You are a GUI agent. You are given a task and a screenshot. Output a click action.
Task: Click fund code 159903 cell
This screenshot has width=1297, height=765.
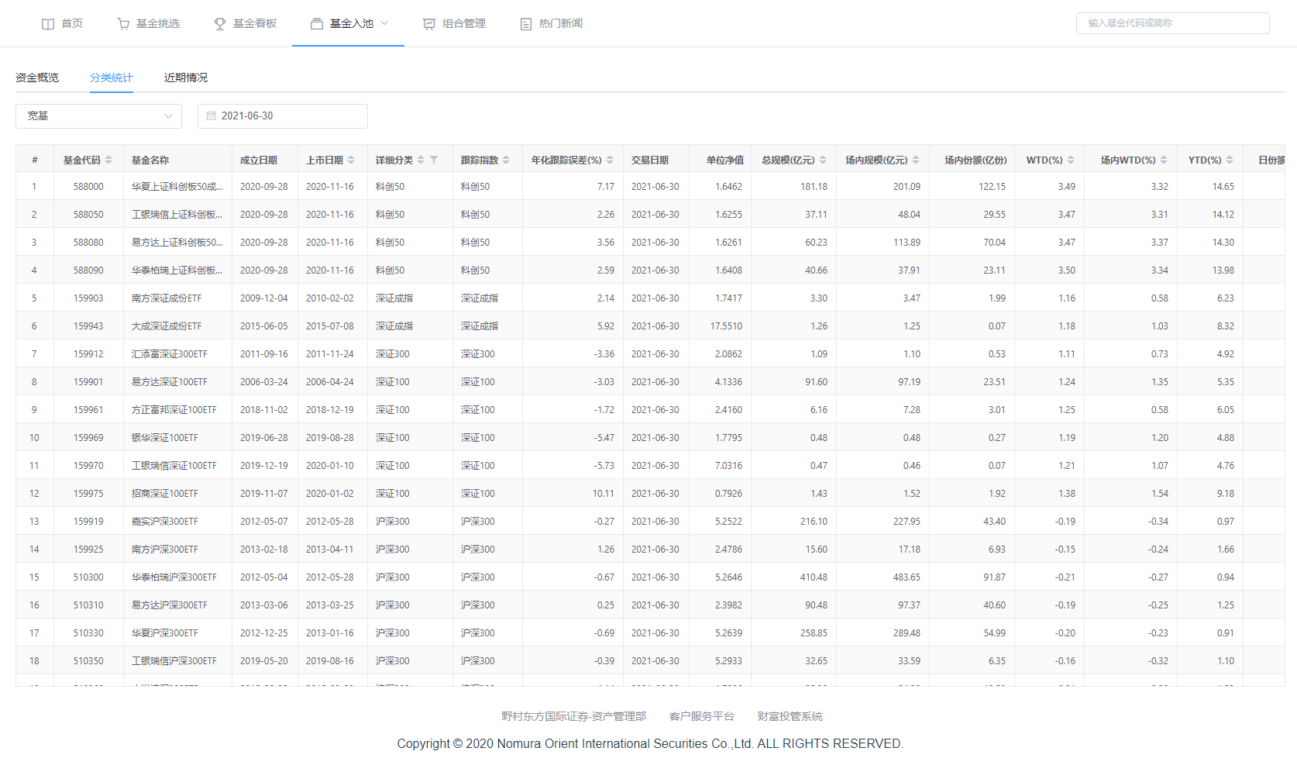tap(88, 298)
